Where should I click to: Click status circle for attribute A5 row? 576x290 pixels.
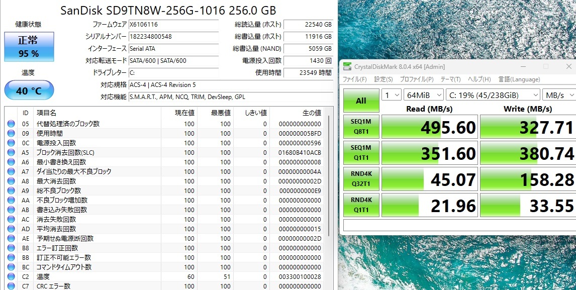[11, 152]
